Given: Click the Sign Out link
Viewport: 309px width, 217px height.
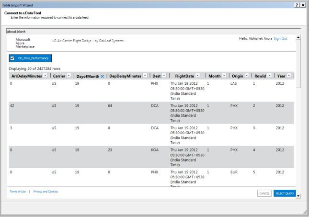Looking at the screenshot, I should pyautogui.click(x=280, y=38).
